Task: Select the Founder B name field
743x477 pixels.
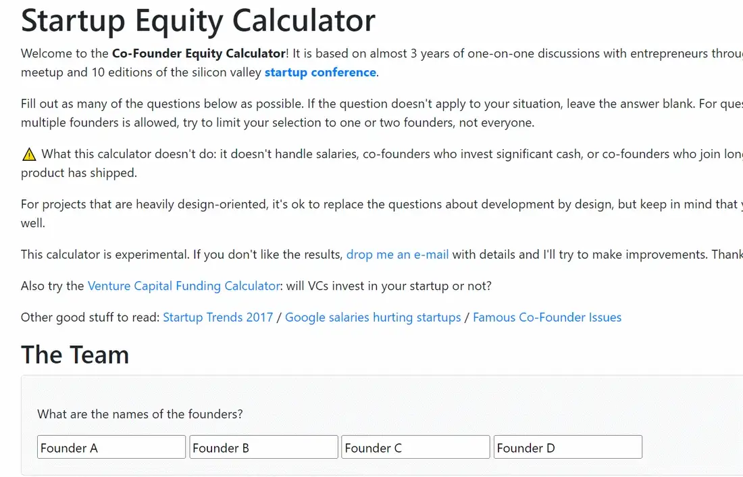Action: [x=263, y=447]
